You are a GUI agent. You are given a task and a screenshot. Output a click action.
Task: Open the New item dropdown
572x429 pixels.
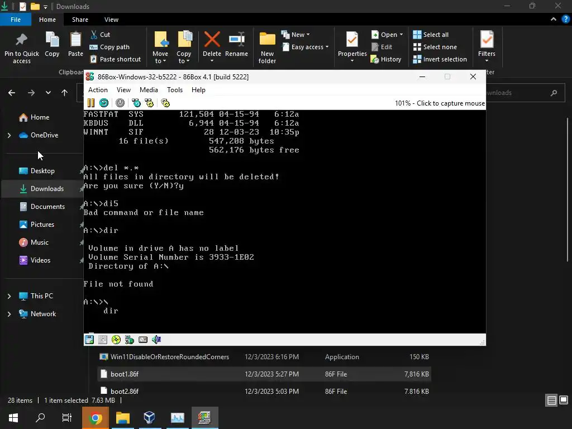tap(296, 35)
